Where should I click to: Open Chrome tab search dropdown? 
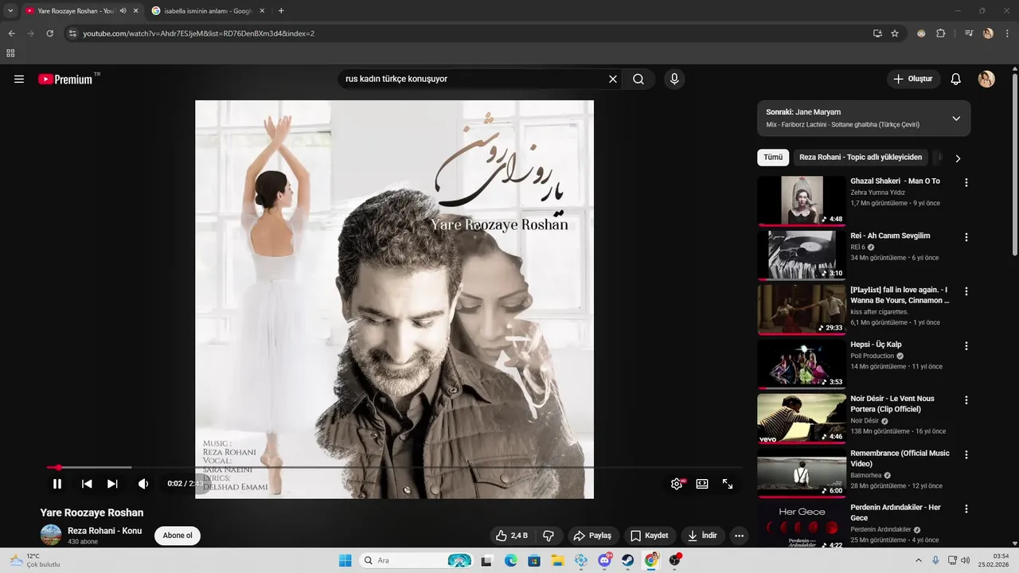10,11
